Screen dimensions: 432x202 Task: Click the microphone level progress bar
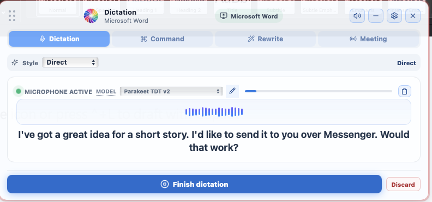click(318, 91)
